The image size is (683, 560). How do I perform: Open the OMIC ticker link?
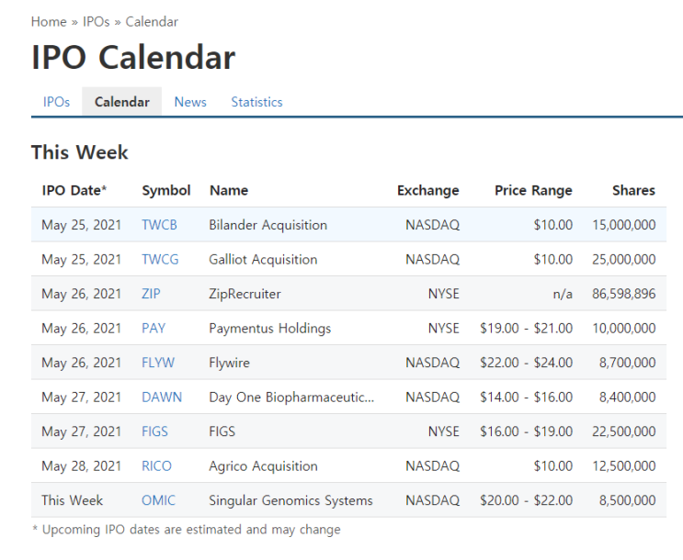(x=158, y=500)
